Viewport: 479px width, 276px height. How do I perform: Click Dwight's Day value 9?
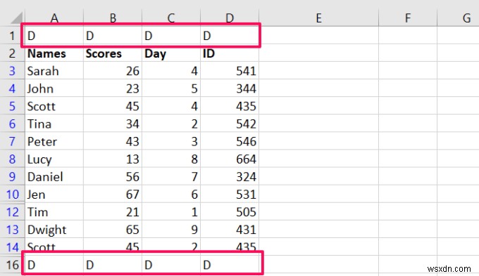coord(171,230)
